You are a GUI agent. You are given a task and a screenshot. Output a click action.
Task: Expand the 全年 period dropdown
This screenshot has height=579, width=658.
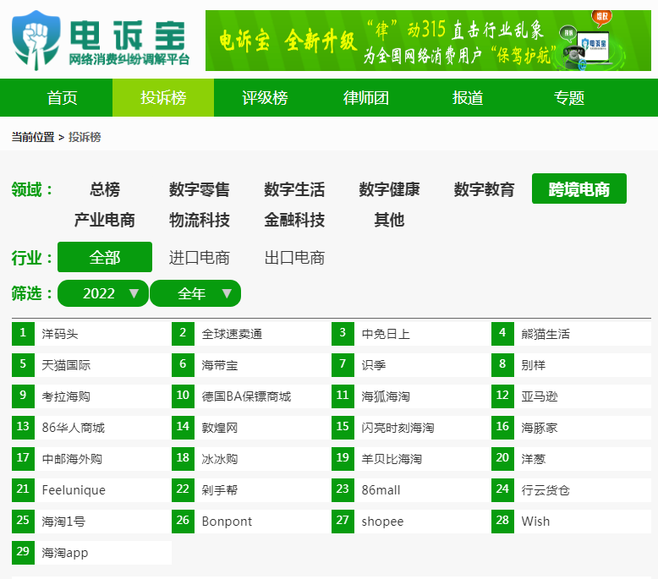[x=195, y=293]
